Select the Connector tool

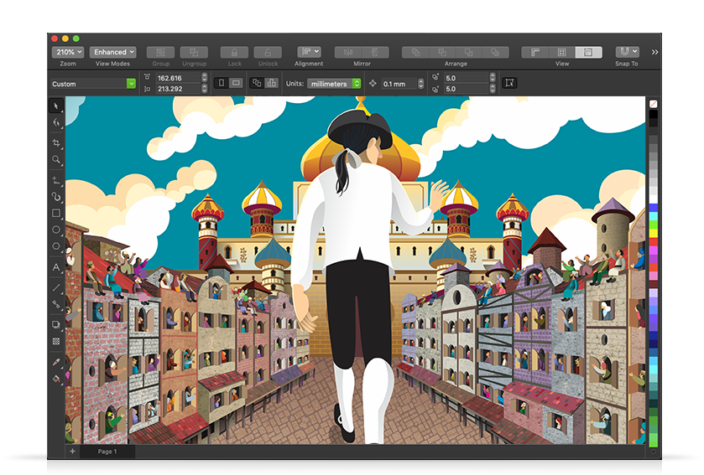click(56, 305)
